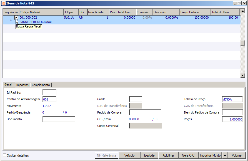Click the Sequência column header
This screenshot has height=161, width=248.
(11, 12)
